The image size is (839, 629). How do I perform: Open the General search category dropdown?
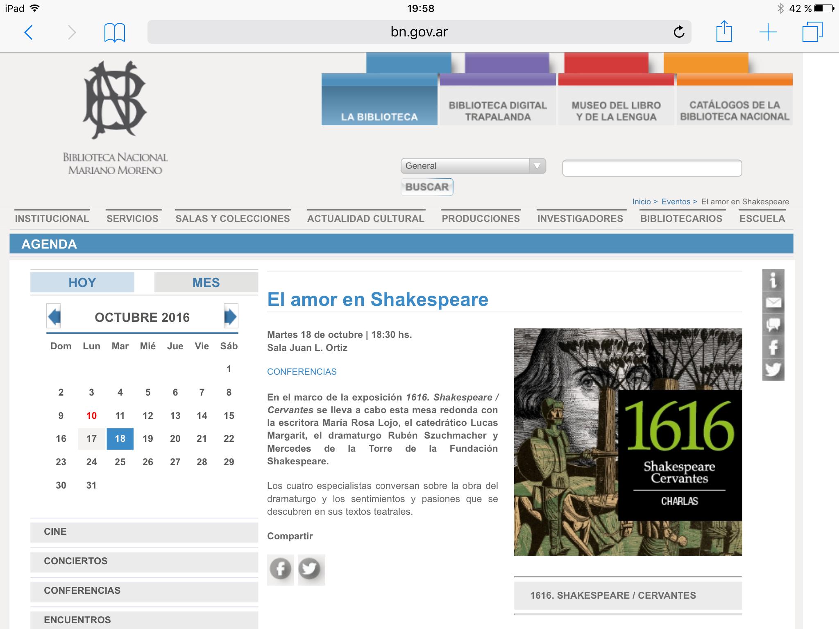pyautogui.click(x=473, y=166)
